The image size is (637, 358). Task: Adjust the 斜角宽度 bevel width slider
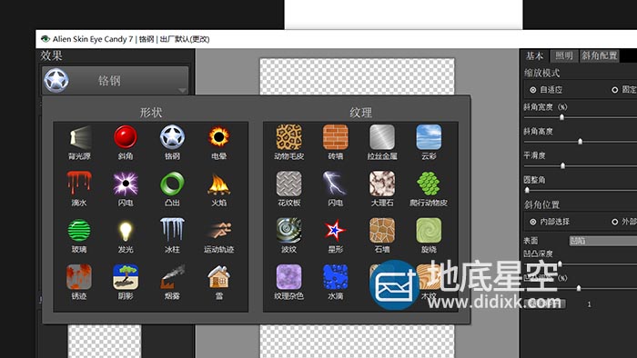[561, 117]
